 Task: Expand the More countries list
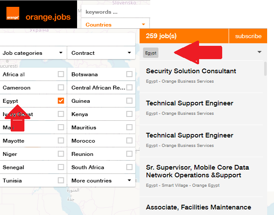pyautogui.click(x=101, y=181)
